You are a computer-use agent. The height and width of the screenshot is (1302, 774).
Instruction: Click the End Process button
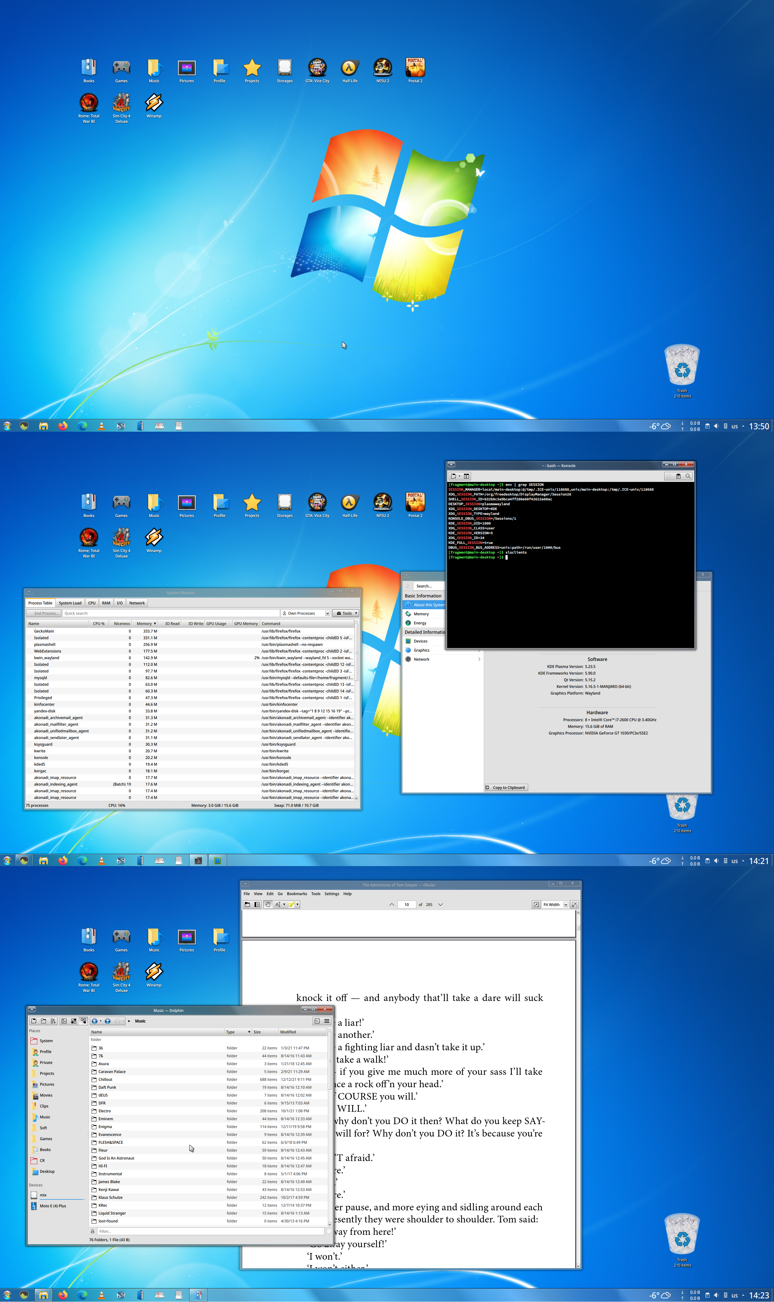(x=44, y=613)
